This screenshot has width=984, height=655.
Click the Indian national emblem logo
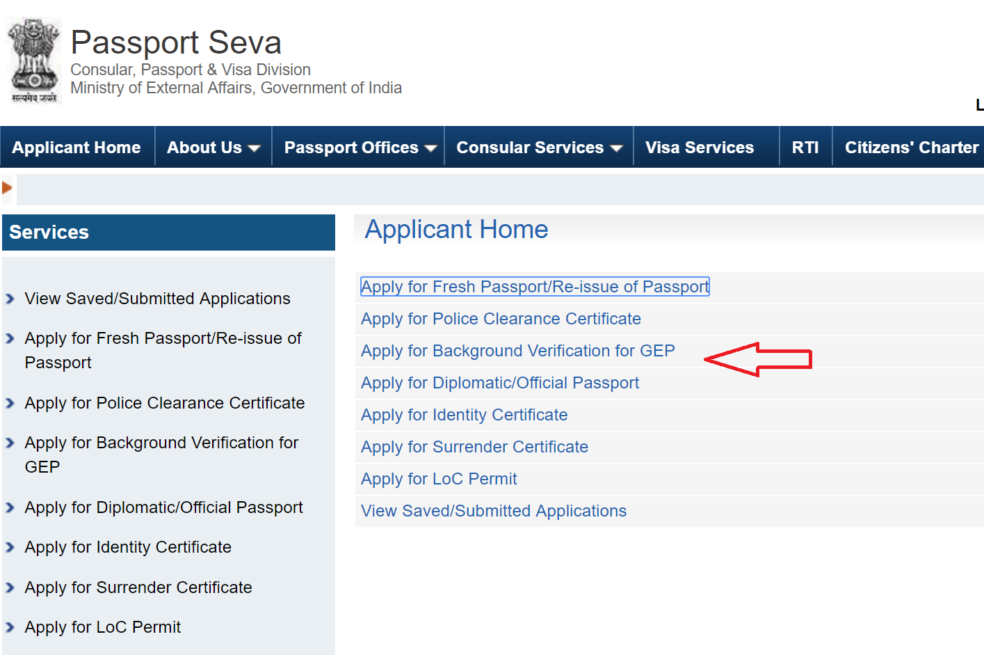[33, 61]
